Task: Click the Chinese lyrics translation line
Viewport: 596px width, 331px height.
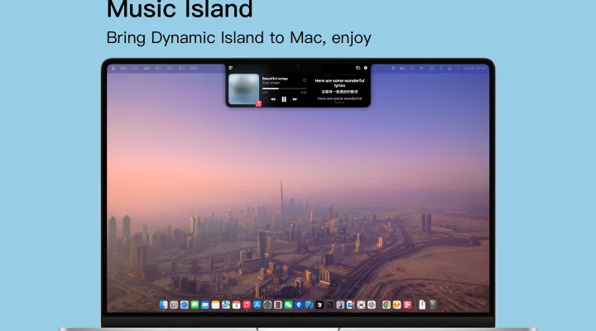Action: click(x=339, y=92)
